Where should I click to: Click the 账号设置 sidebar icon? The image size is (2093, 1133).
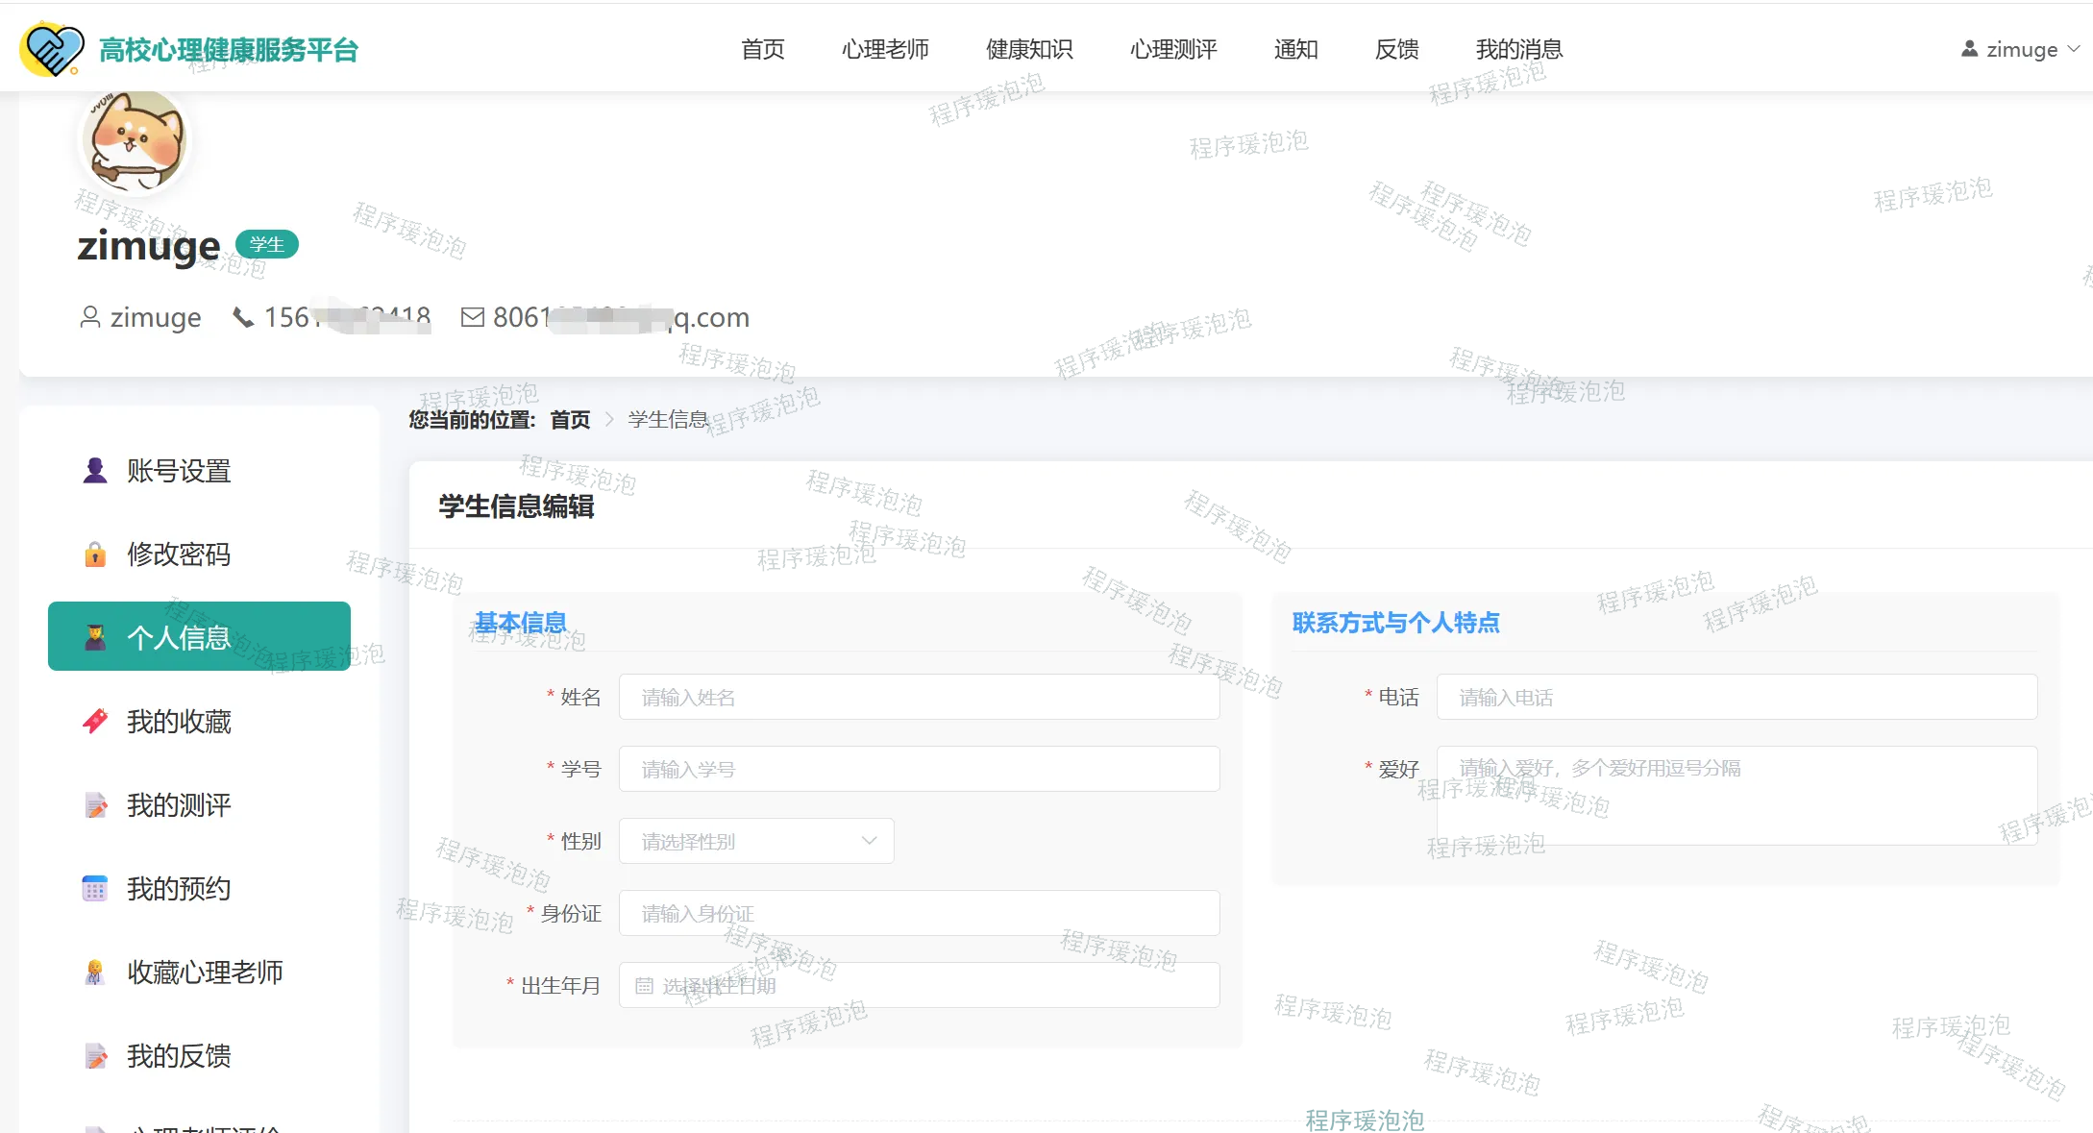[x=95, y=471]
